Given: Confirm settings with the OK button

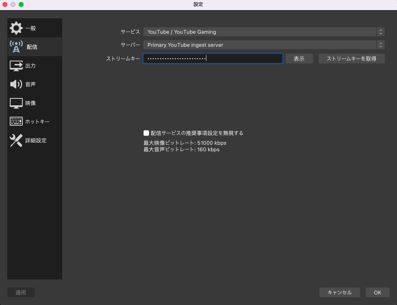Looking at the screenshot, I should [x=377, y=292].
